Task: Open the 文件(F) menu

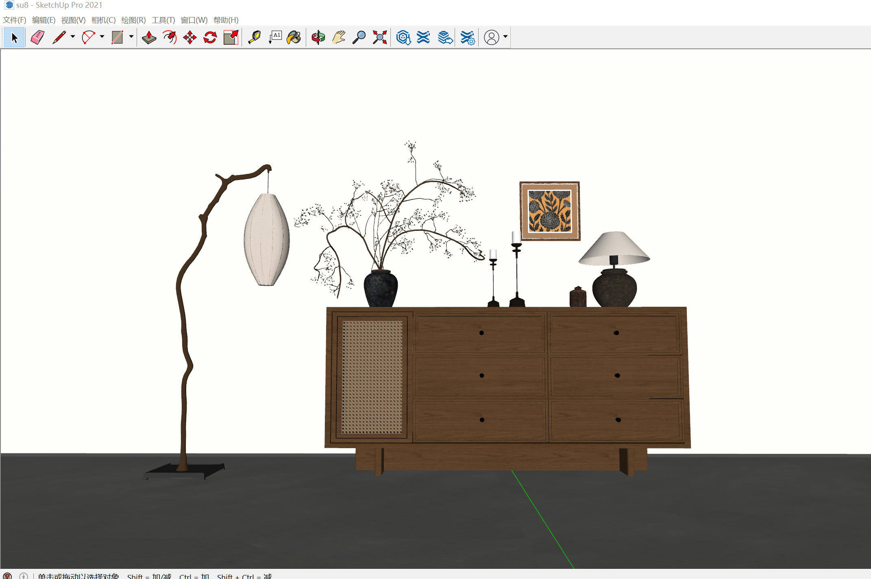Action: (x=15, y=20)
